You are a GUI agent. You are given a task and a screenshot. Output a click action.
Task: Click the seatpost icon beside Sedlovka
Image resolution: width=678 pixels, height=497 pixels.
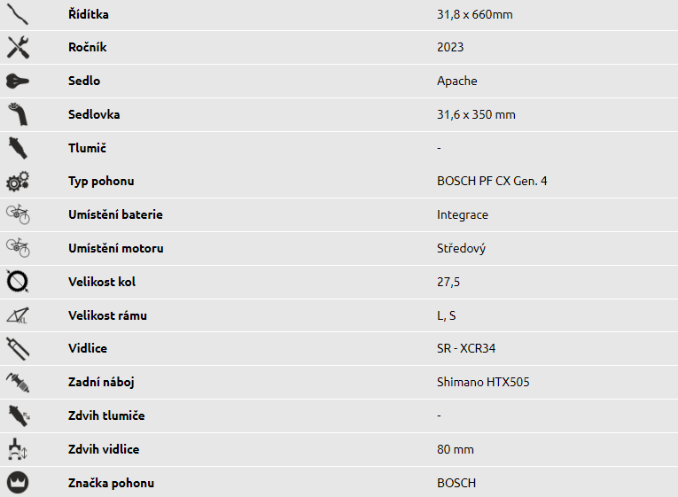18,114
